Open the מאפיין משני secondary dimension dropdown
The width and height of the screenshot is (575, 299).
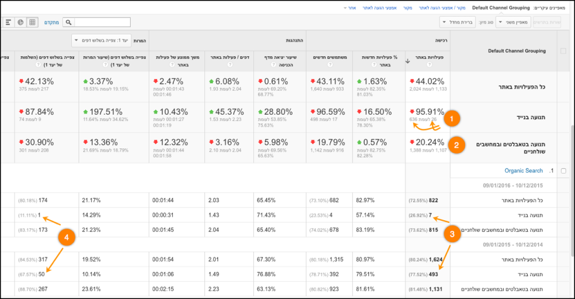click(511, 22)
